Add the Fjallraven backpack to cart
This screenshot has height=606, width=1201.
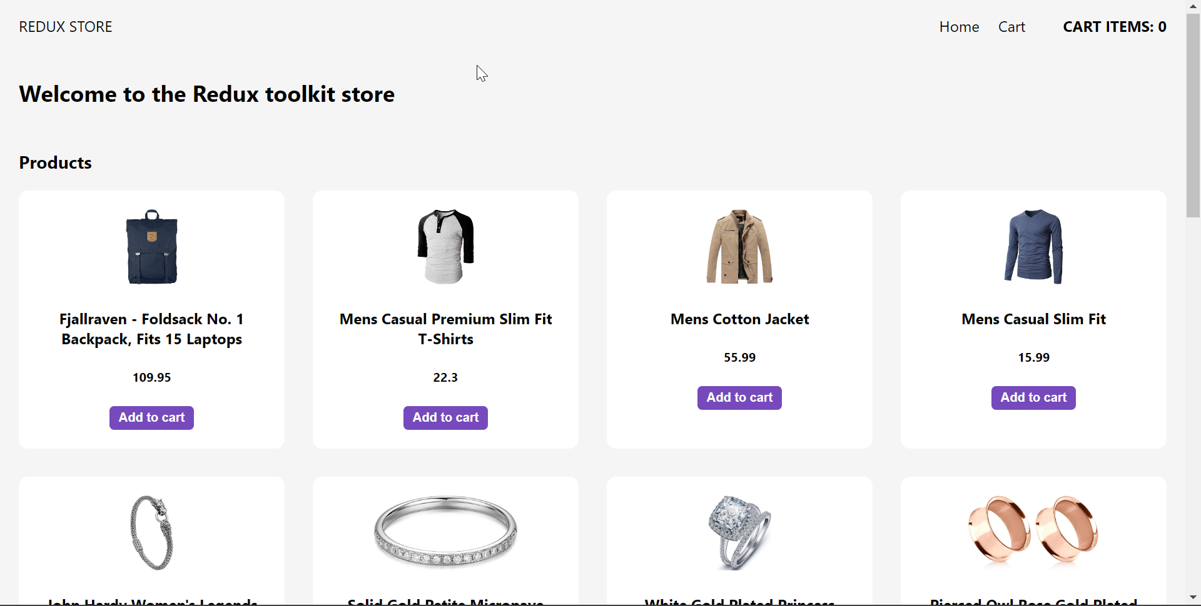(x=151, y=417)
